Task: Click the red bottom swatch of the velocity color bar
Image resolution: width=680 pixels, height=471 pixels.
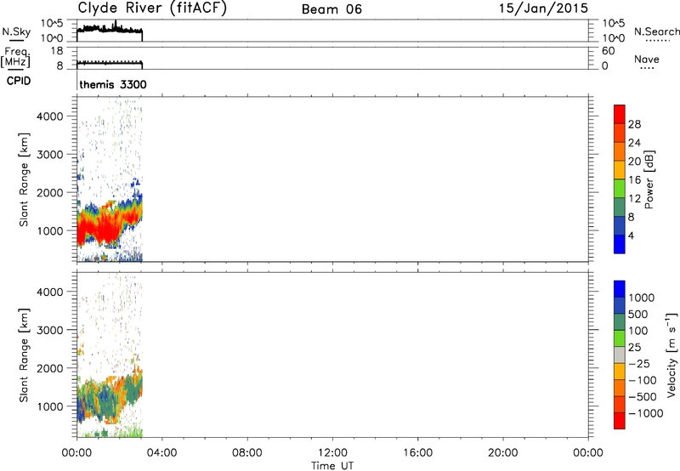Action: point(620,421)
